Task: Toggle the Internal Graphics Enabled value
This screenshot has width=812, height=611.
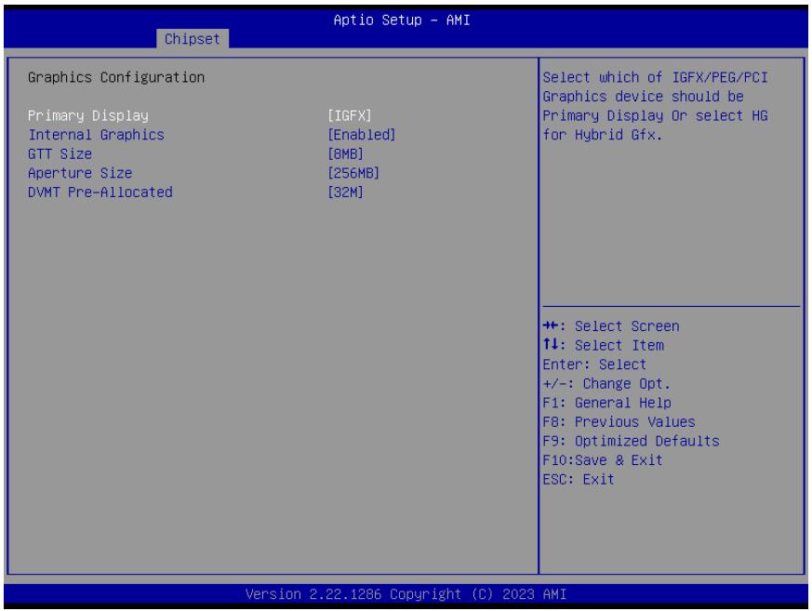Action: pyautogui.click(x=362, y=135)
